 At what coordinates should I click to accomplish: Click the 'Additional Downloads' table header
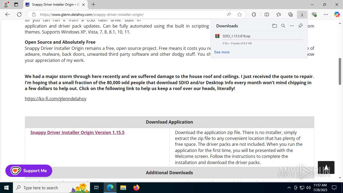169,173
